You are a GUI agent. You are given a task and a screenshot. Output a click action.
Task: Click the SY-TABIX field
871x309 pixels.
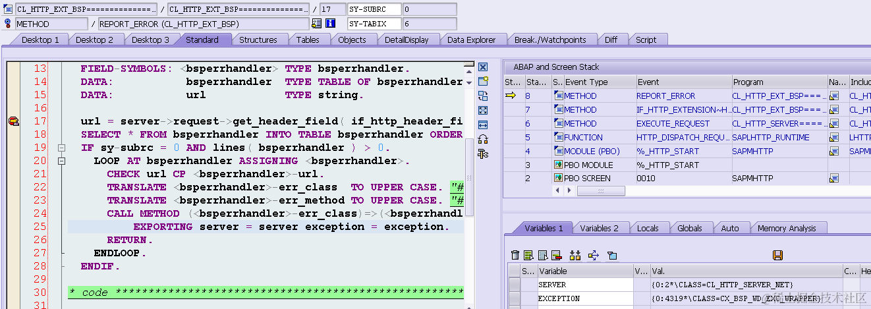pyautogui.click(x=374, y=24)
